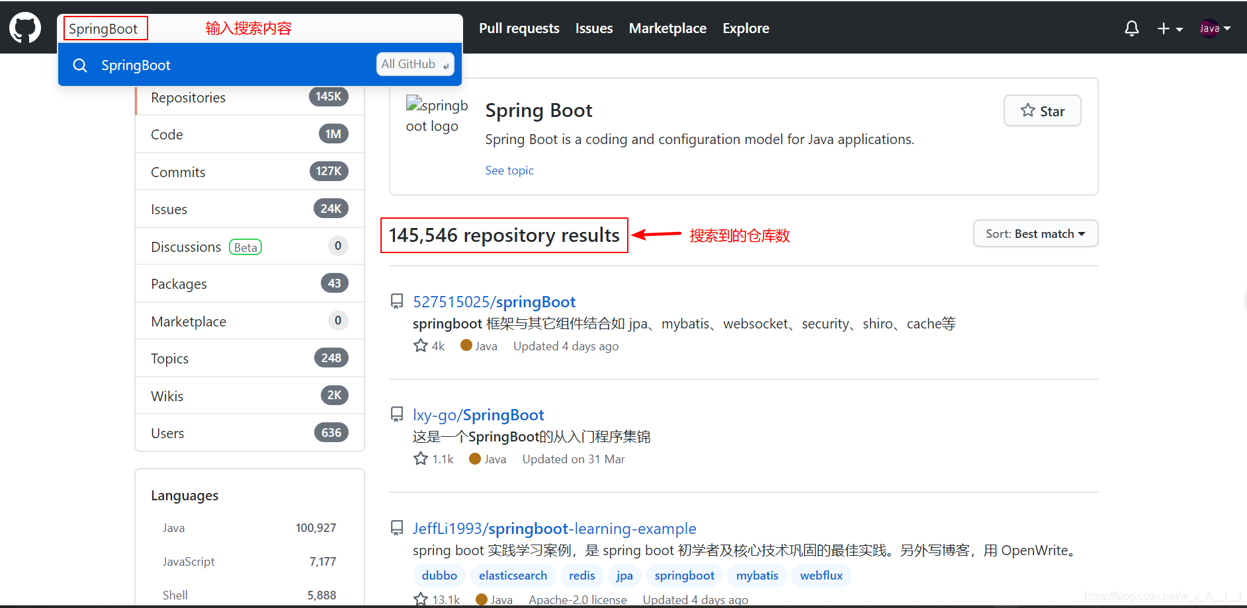Click the dubbo topic tag
This screenshot has height=608, width=1247.
(439, 576)
